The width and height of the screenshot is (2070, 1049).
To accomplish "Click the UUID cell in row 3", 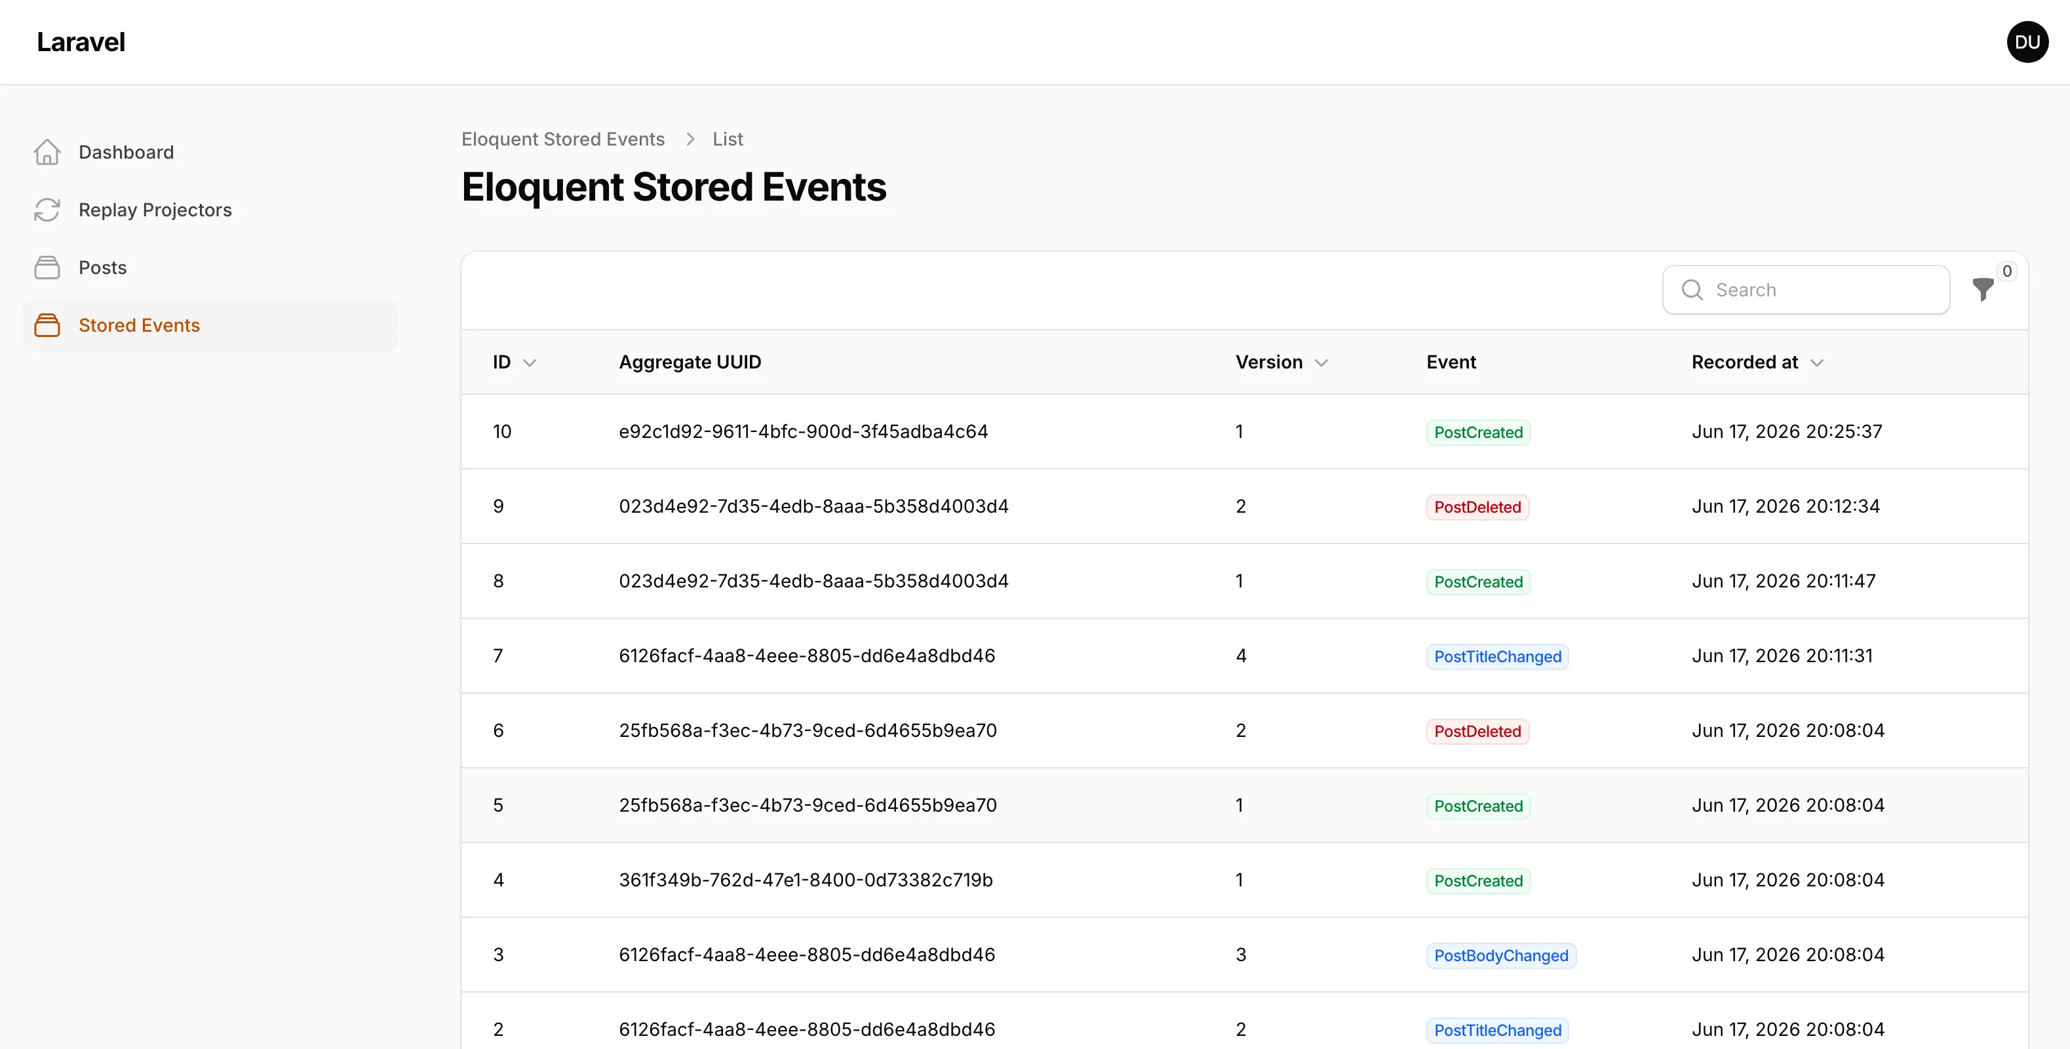I will 807,955.
